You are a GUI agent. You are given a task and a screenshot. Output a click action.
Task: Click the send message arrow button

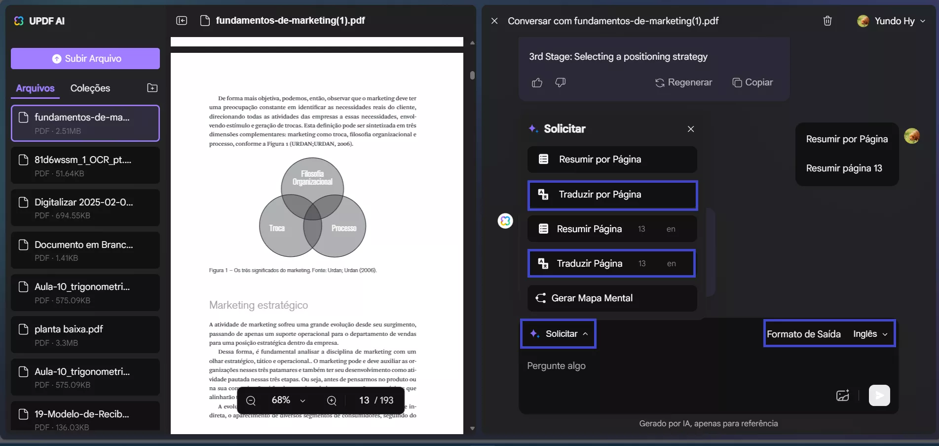[879, 395]
